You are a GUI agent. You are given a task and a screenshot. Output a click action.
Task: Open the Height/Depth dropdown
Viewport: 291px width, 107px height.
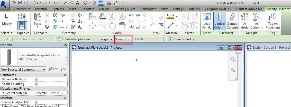106,39
